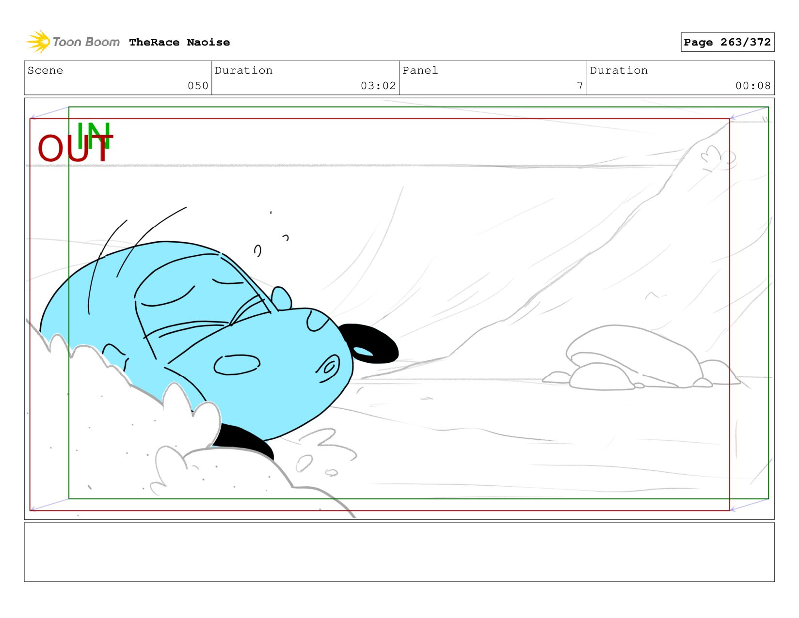The image size is (799, 618).
Task: Select the panel duration '00:08'
Action: (x=753, y=86)
